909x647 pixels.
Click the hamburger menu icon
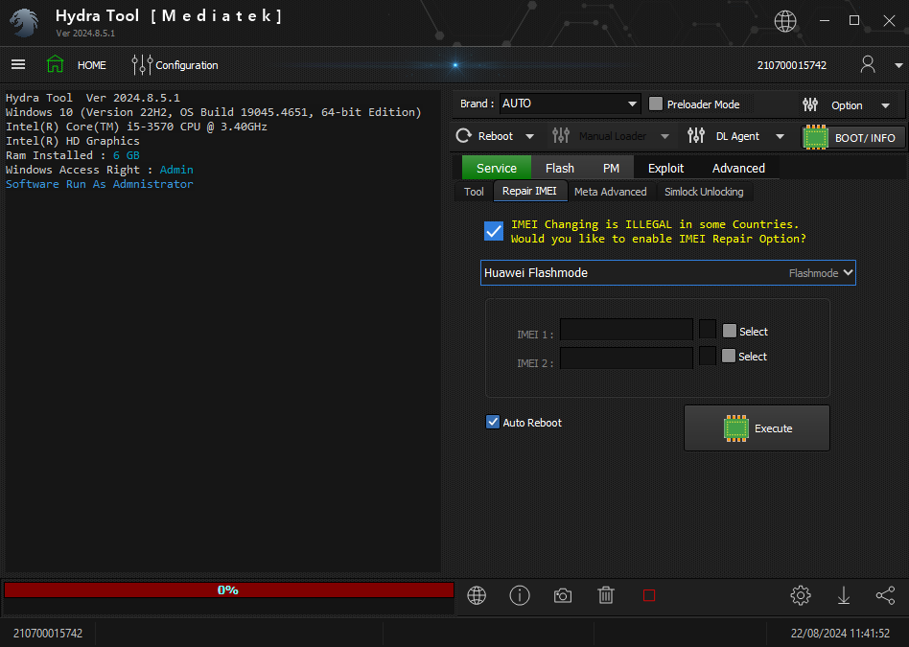18,65
